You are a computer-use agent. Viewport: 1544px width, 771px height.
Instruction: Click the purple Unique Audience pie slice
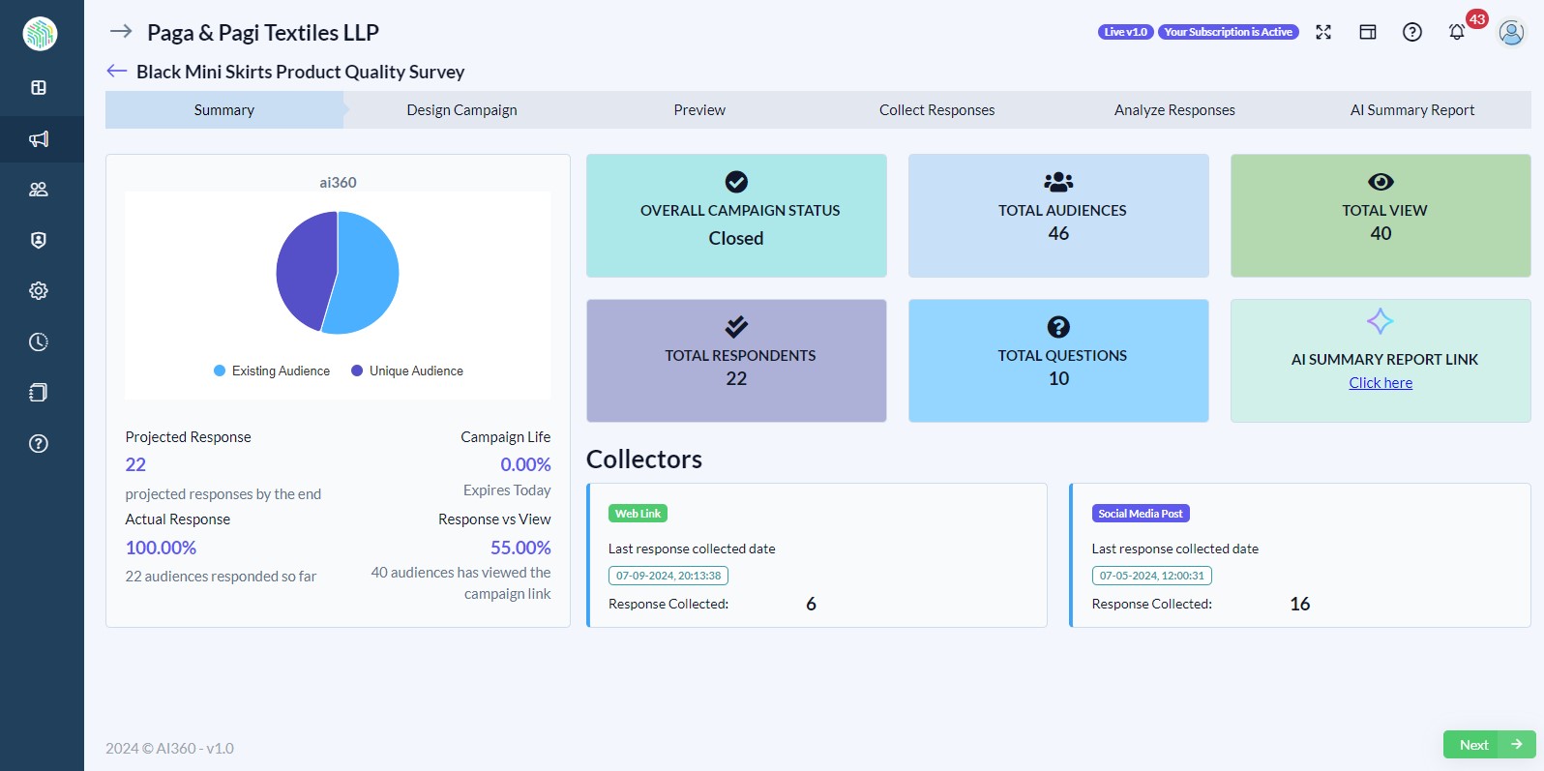pos(304,271)
